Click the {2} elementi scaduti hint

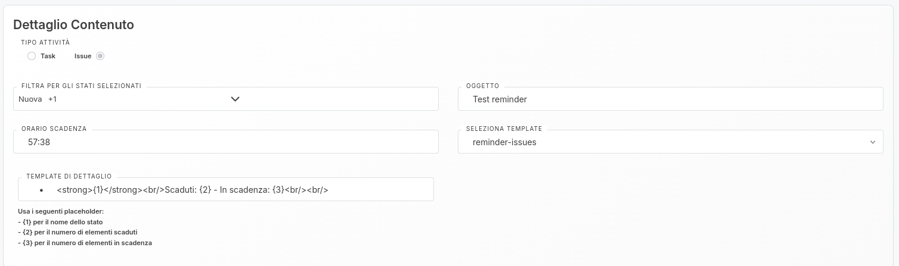pos(77,232)
